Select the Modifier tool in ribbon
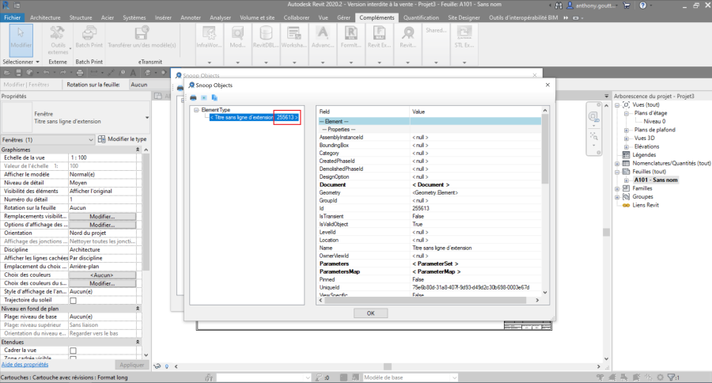This screenshot has width=712, height=383. coord(21,40)
